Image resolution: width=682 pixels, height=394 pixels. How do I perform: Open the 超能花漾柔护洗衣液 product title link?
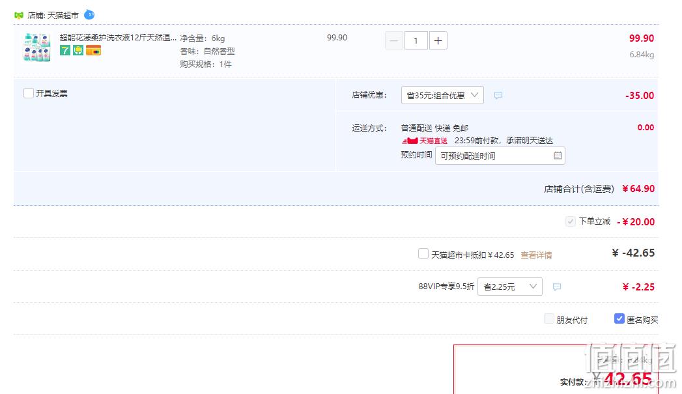coord(118,38)
